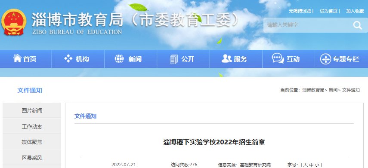
Task: Set font size to 中
Action: click(311, 165)
